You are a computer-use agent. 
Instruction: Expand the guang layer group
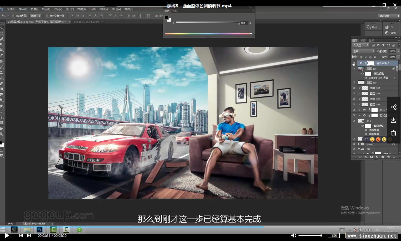(x=359, y=144)
